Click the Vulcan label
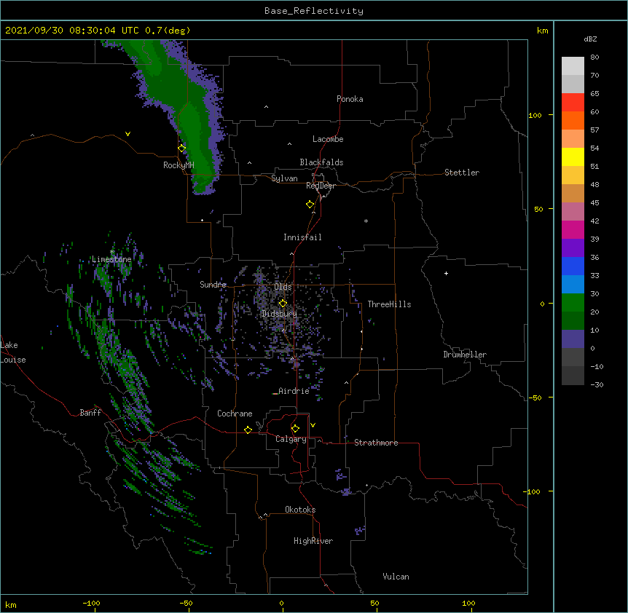This screenshot has width=628, height=613. (x=396, y=577)
